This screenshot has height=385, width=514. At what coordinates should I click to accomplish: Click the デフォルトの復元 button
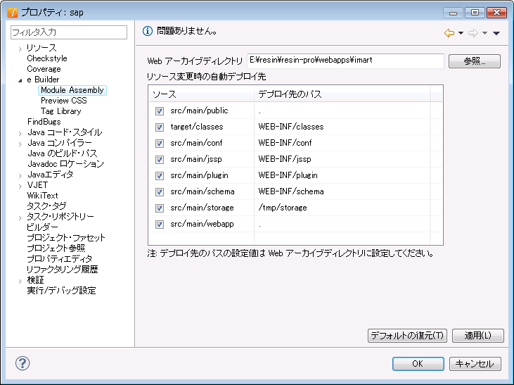click(407, 336)
